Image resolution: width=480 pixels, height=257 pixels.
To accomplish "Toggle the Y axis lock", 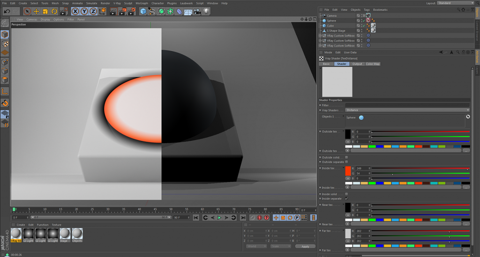I will coord(84,12).
